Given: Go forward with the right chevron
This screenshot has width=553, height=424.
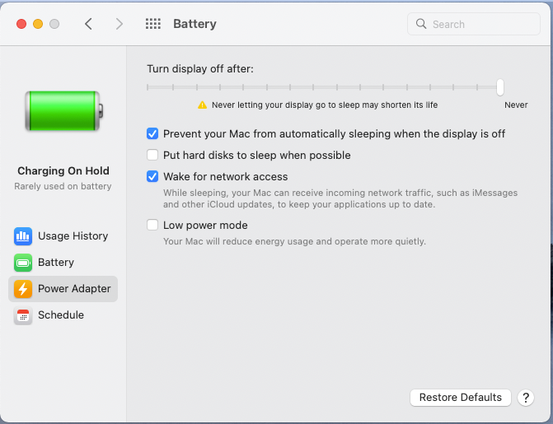Looking at the screenshot, I should [120, 24].
